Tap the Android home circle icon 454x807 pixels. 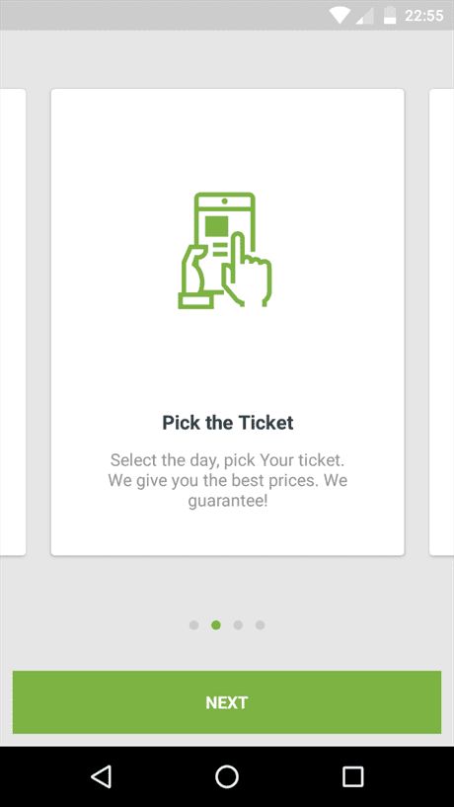[x=227, y=776]
